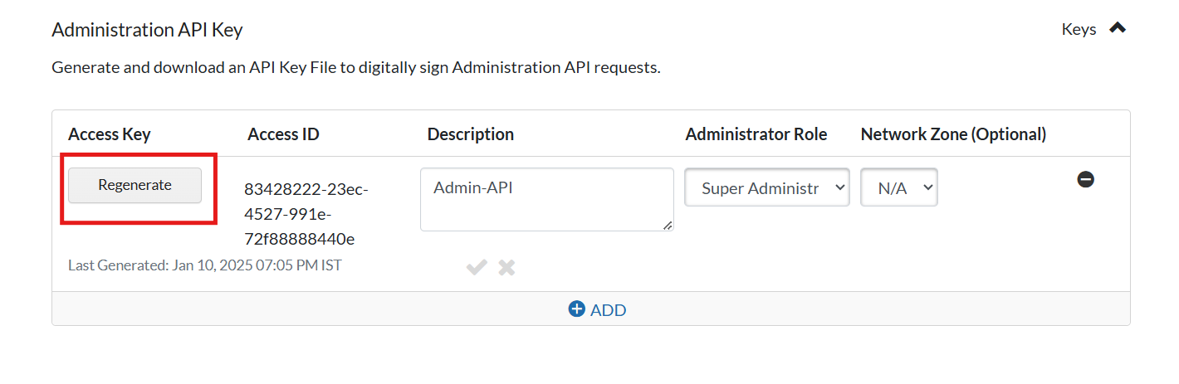
Task: Click the Access Key column header
Action: coord(109,134)
